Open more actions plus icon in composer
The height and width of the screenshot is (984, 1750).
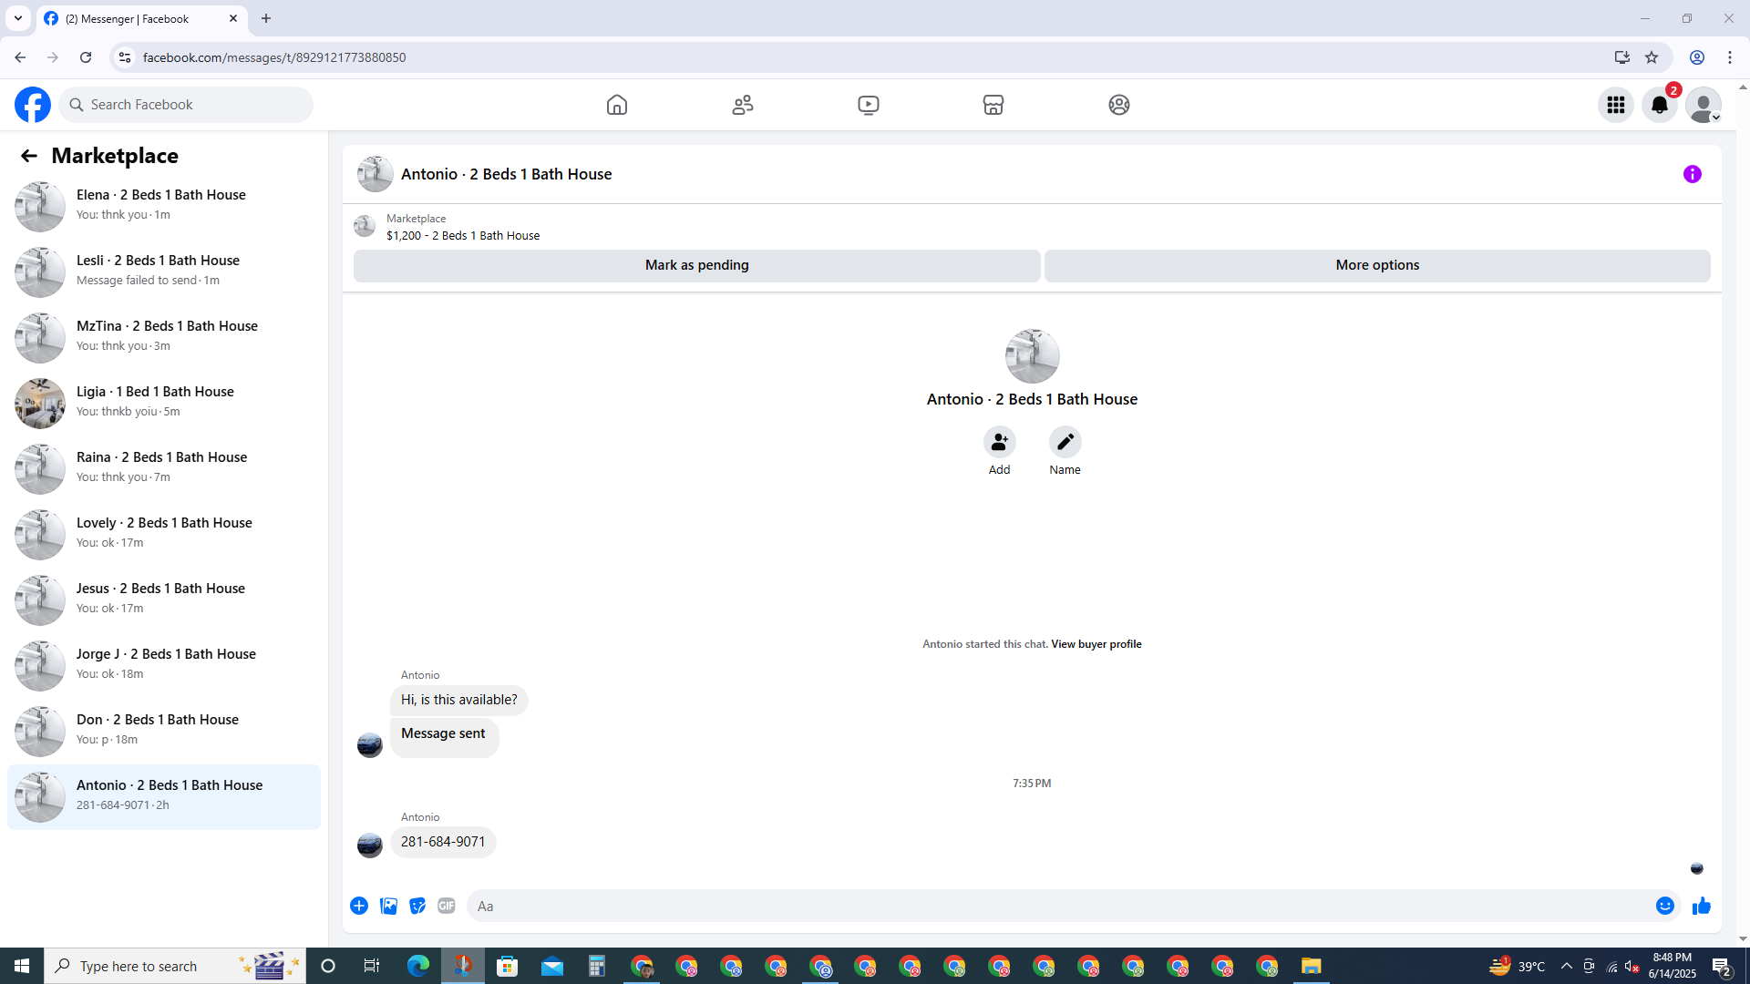[359, 906]
